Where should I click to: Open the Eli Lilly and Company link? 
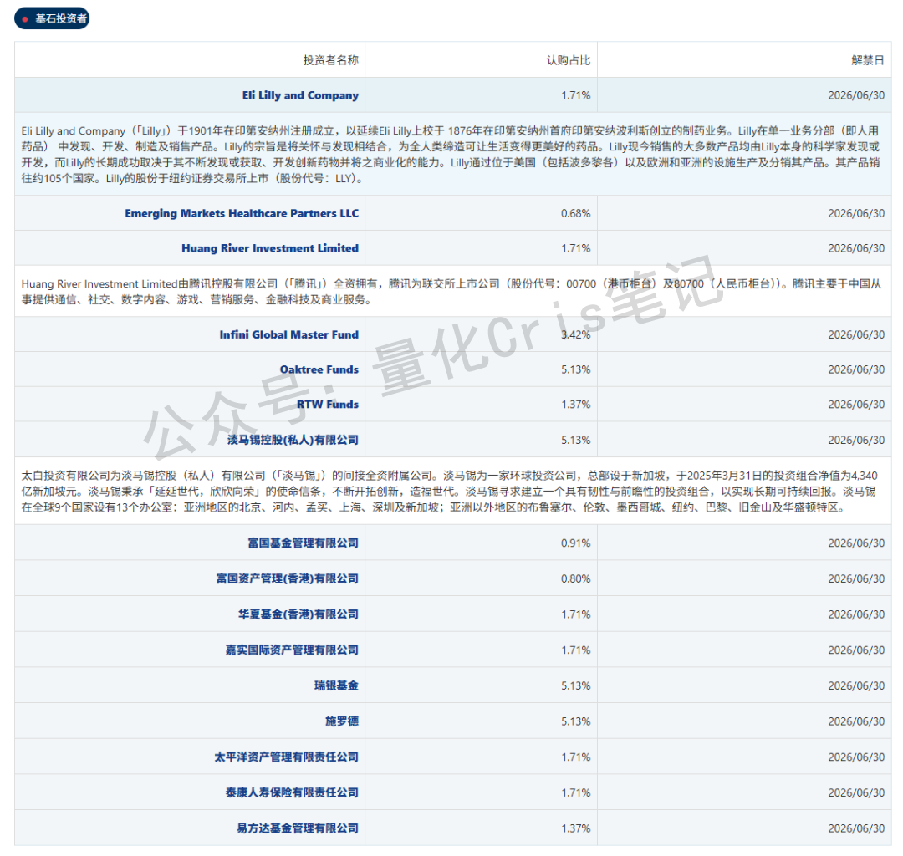(x=299, y=95)
